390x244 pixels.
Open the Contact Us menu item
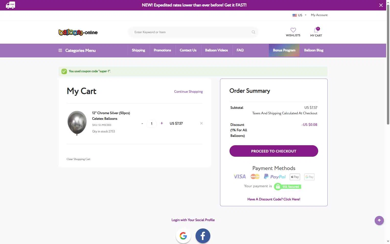(x=188, y=50)
